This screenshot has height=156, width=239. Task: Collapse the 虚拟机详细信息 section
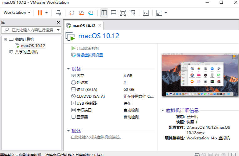pos(163,110)
